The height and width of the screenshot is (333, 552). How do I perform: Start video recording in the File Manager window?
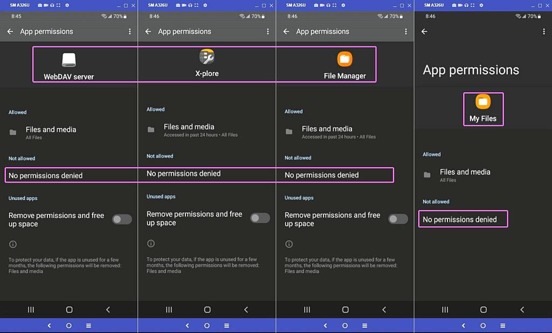coord(322,5)
